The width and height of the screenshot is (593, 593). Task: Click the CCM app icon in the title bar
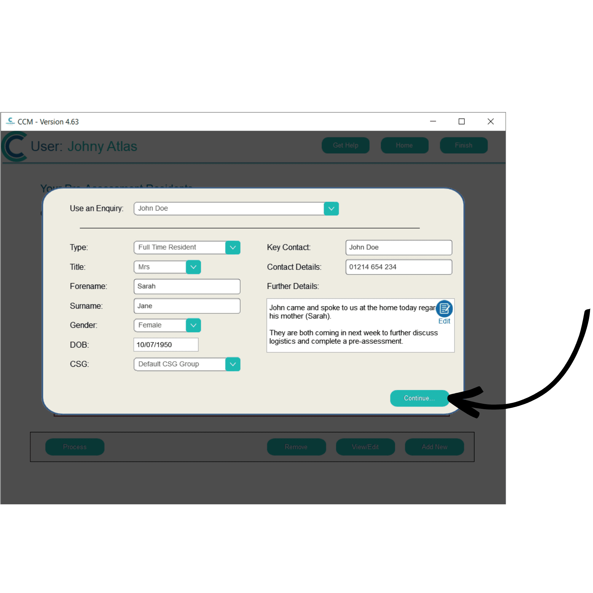[10, 122]
